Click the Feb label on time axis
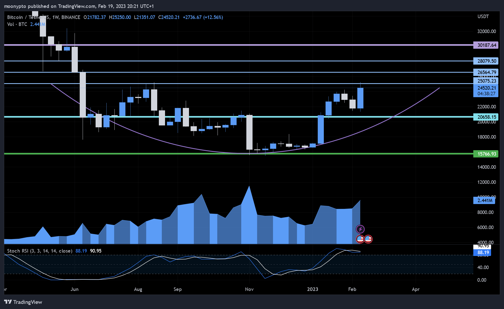Screen dimensions: 504x309 [x=352, y=289]
